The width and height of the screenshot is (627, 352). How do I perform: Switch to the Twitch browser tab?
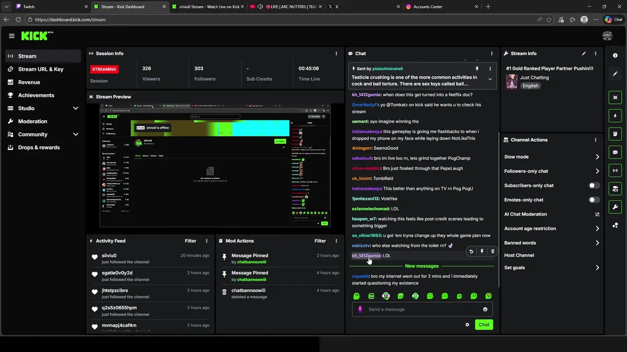[51, 7]
